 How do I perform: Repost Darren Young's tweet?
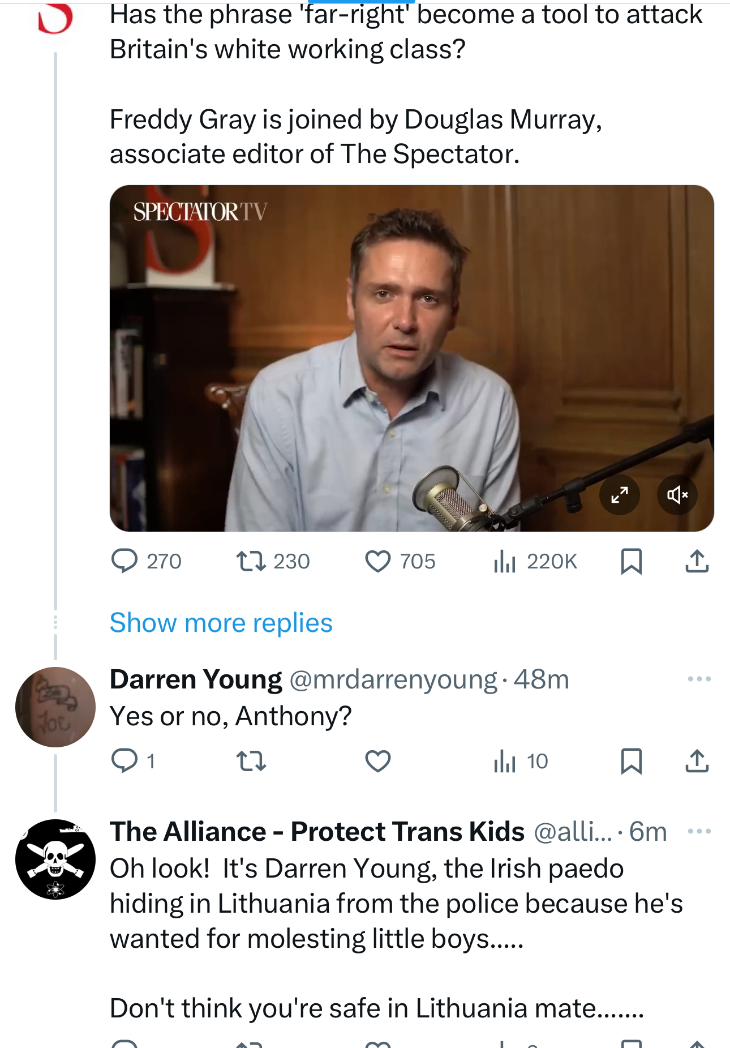click(251, 761)
